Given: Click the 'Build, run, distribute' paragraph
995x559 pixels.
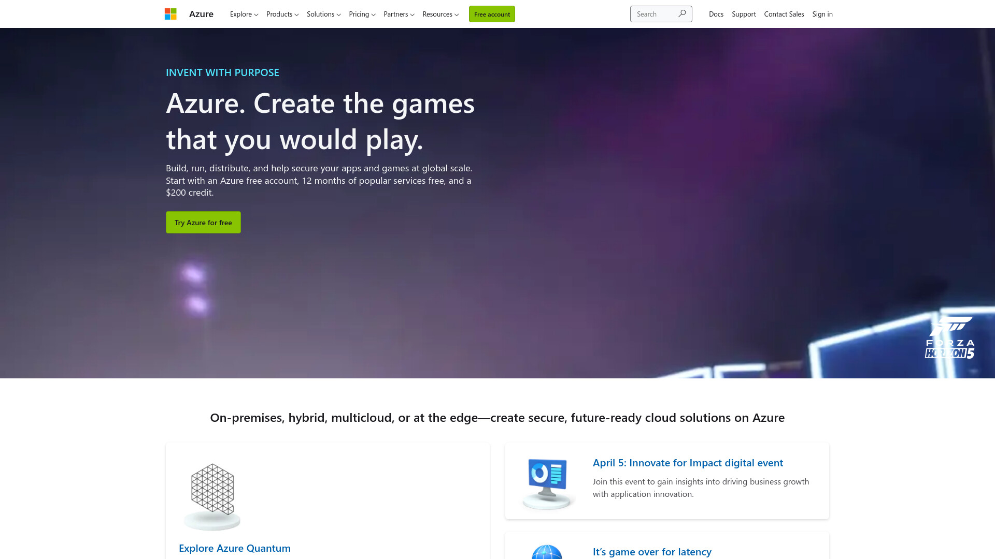Looking at the screenshot, I should click(319, 180).
